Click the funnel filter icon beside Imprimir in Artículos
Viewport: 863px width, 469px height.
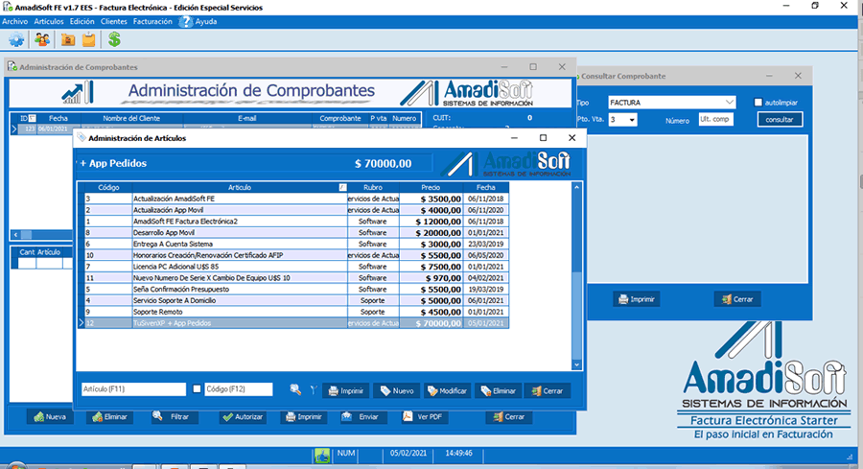tap(314, 390)
